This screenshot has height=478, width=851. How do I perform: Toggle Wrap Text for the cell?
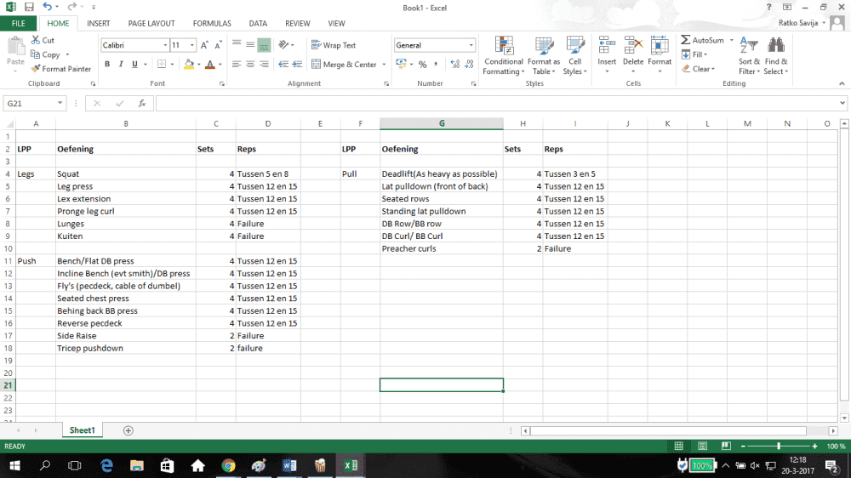334,45
